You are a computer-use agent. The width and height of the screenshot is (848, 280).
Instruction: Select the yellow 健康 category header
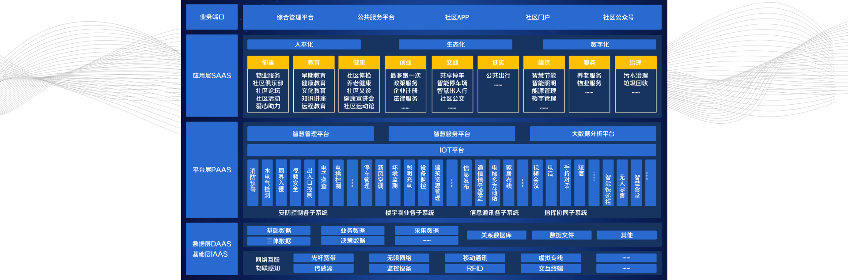[x=359, y=62]
